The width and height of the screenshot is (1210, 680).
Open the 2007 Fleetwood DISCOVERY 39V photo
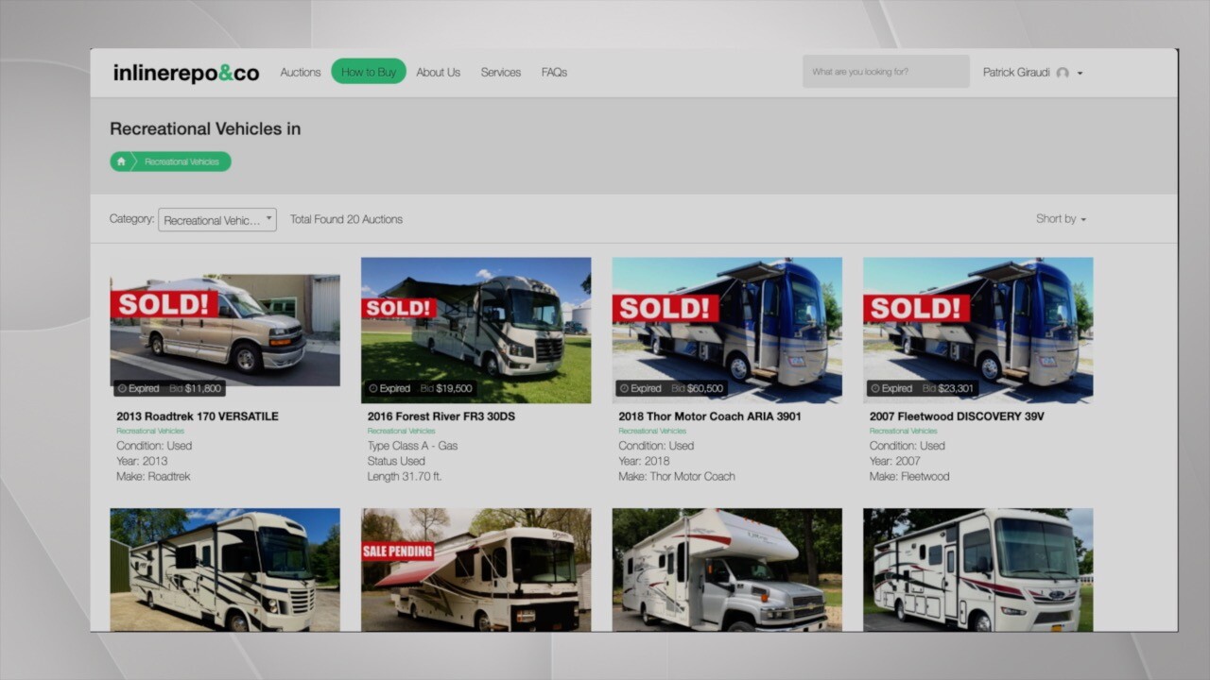click(978, 331)
